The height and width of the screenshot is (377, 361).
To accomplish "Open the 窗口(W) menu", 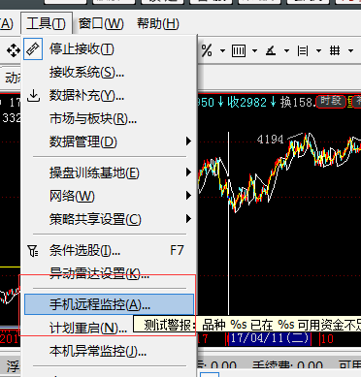I will click(101, 23).
